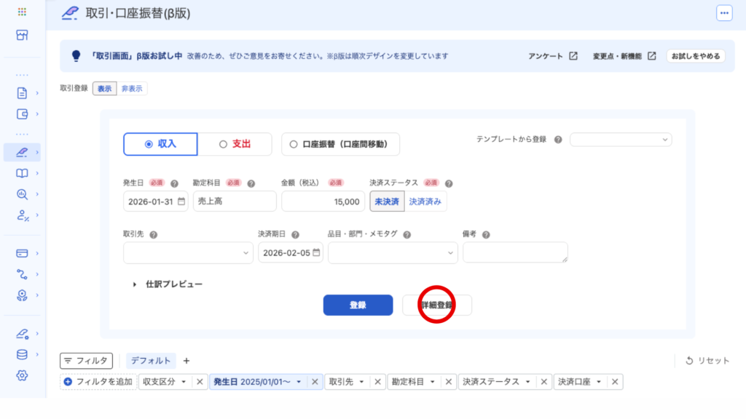Set payment status to 決済済み
Image resolution: width=746 pixels, height=419 pixels.
pyautogui.click(x=424, y=201)
